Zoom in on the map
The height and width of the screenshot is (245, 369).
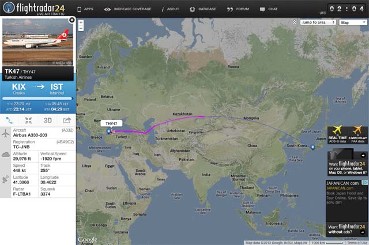point(81,23)
